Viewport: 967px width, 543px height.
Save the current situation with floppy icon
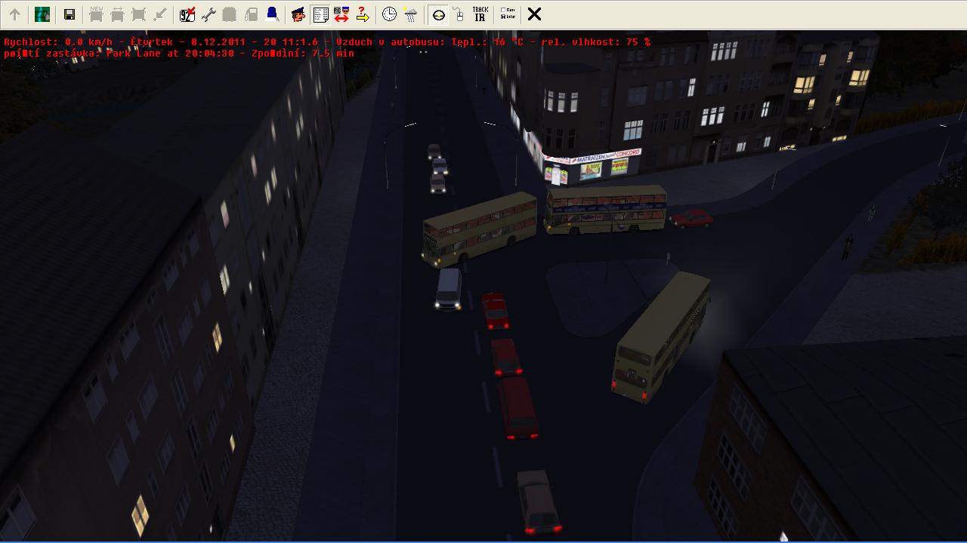pyautogui.click(x=70, y=14)
